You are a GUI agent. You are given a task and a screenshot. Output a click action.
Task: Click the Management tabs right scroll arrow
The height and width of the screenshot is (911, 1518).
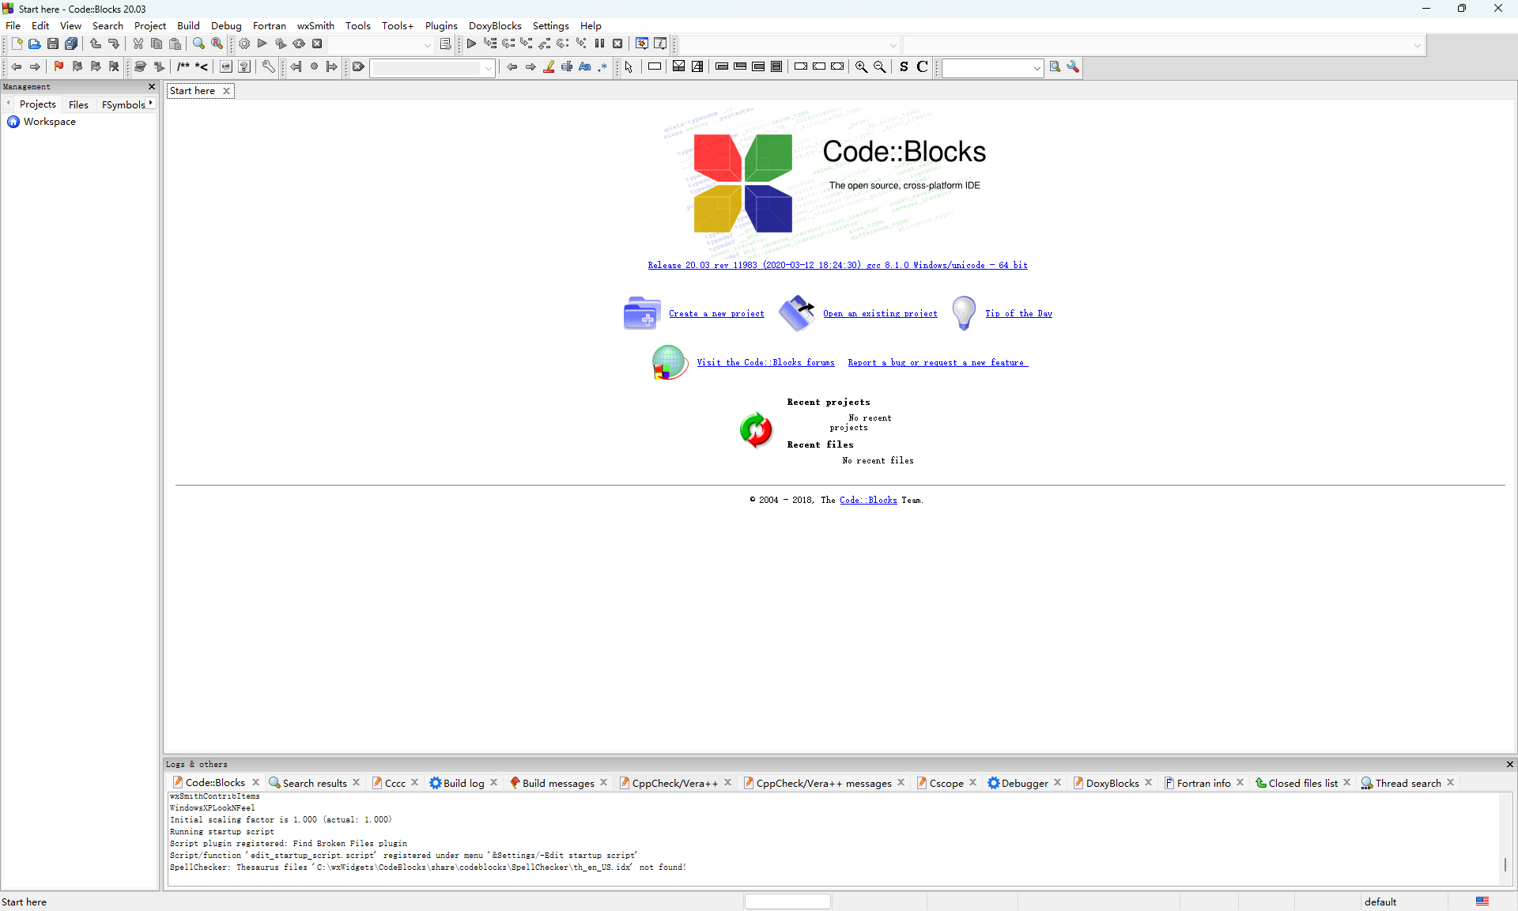point(150,103)
